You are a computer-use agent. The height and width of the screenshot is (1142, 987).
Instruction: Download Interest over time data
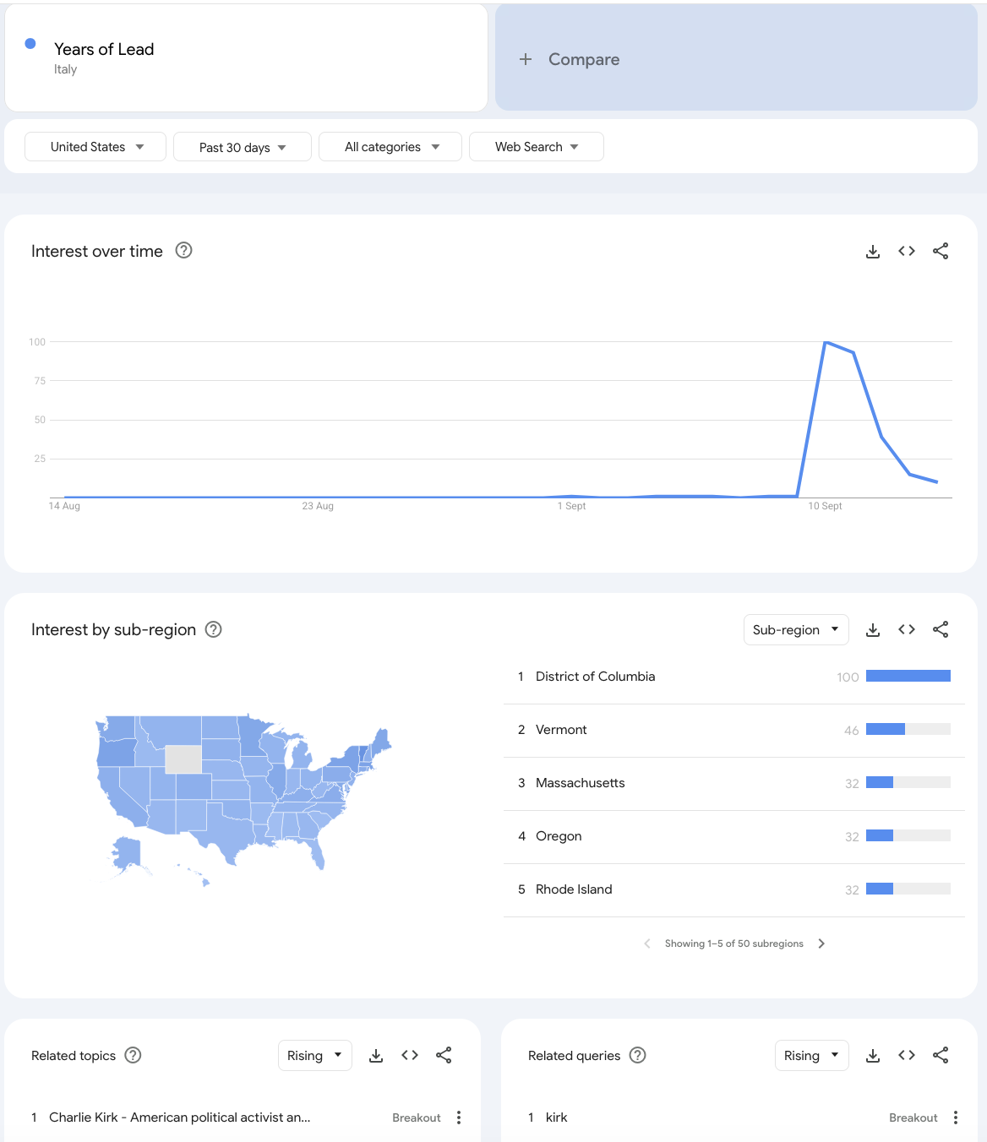[873, 252]
